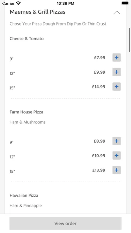Tap the pizza dough choice description text
The width and height of the screenshot is (131, 233).
coord(58,24)
